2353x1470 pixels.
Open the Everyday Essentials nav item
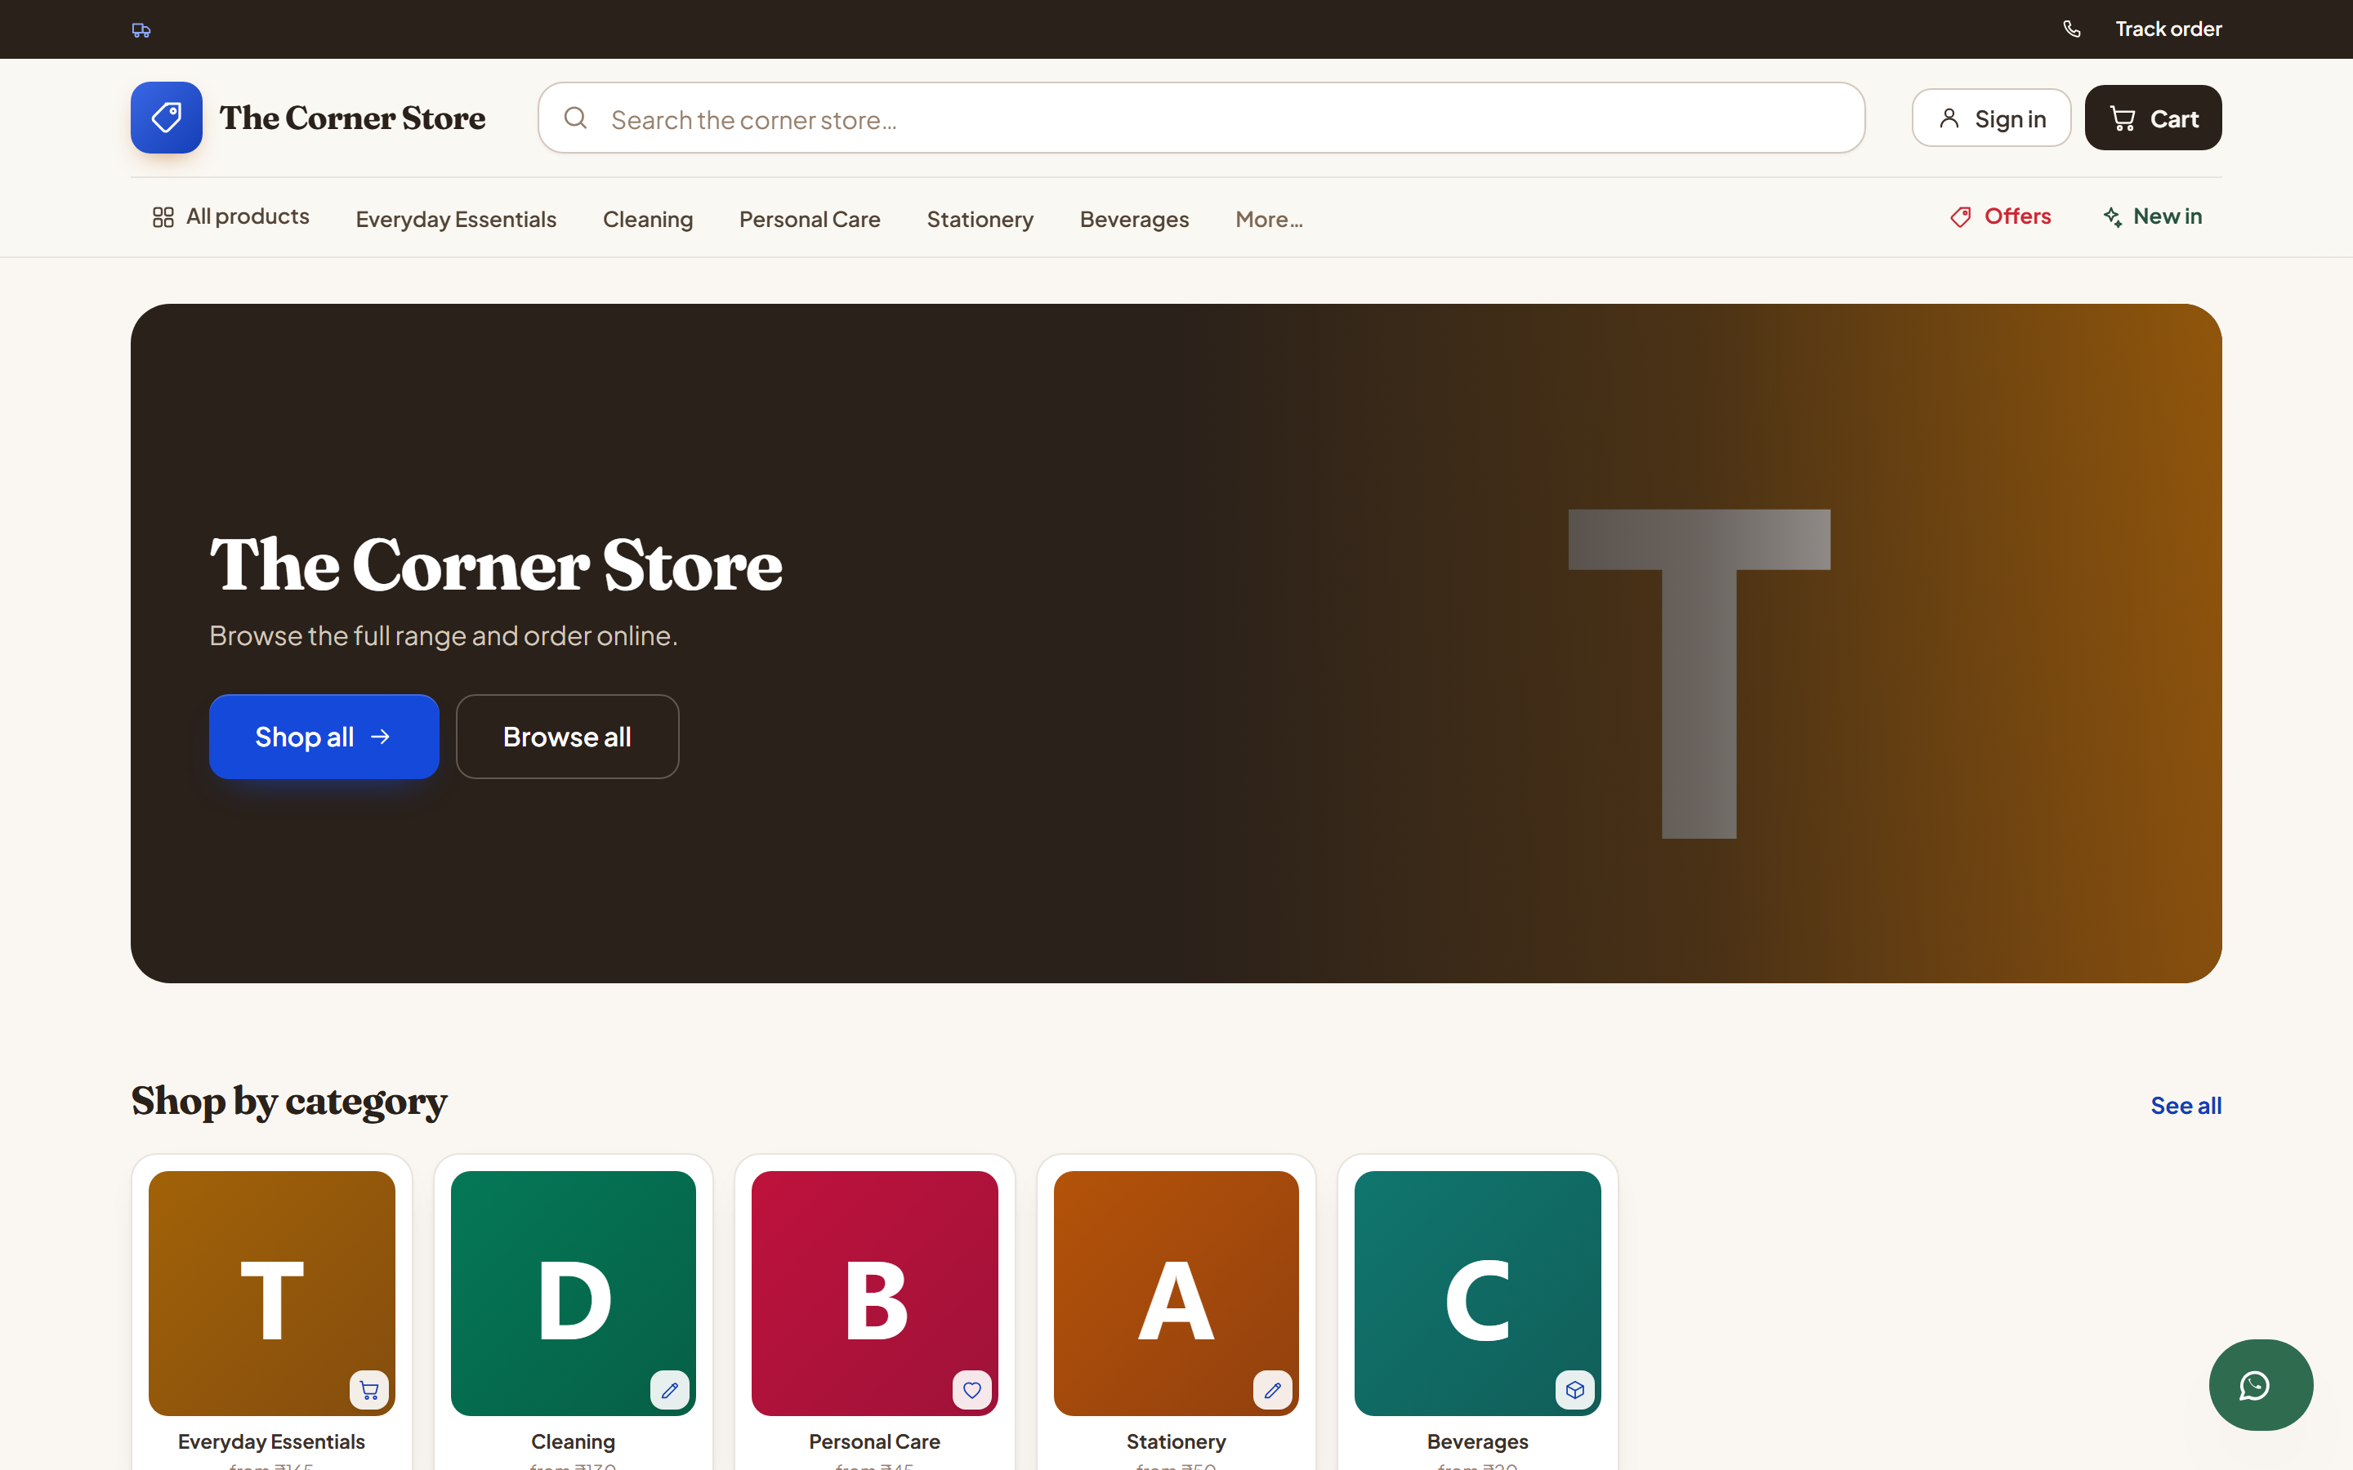pos(456,219)
